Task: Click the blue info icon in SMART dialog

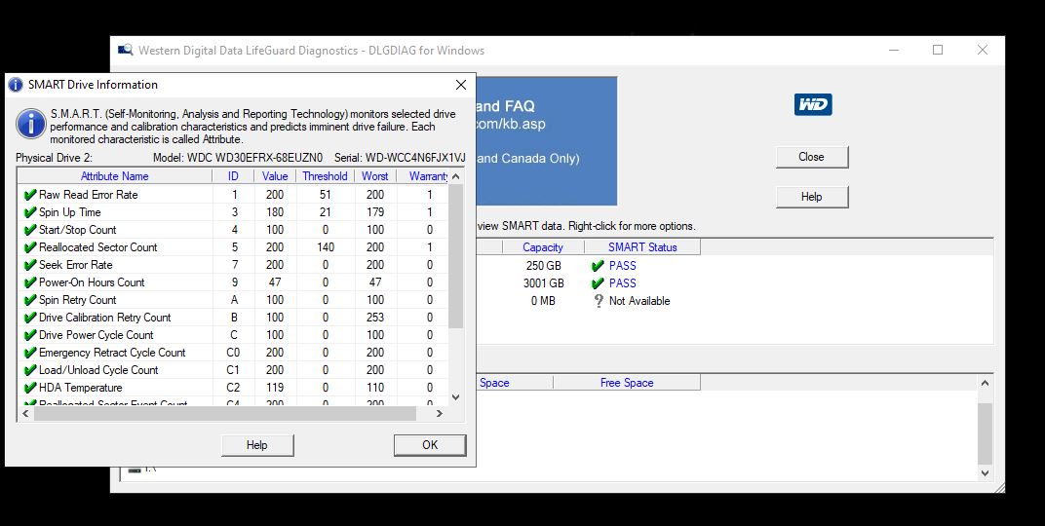Action: [x=31, y=125]
